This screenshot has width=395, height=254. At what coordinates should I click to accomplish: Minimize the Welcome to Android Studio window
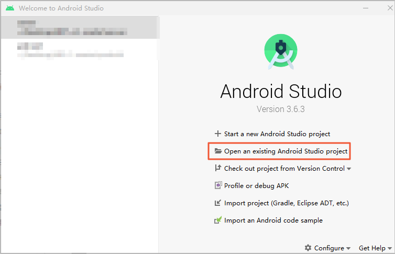coord(366,8)
